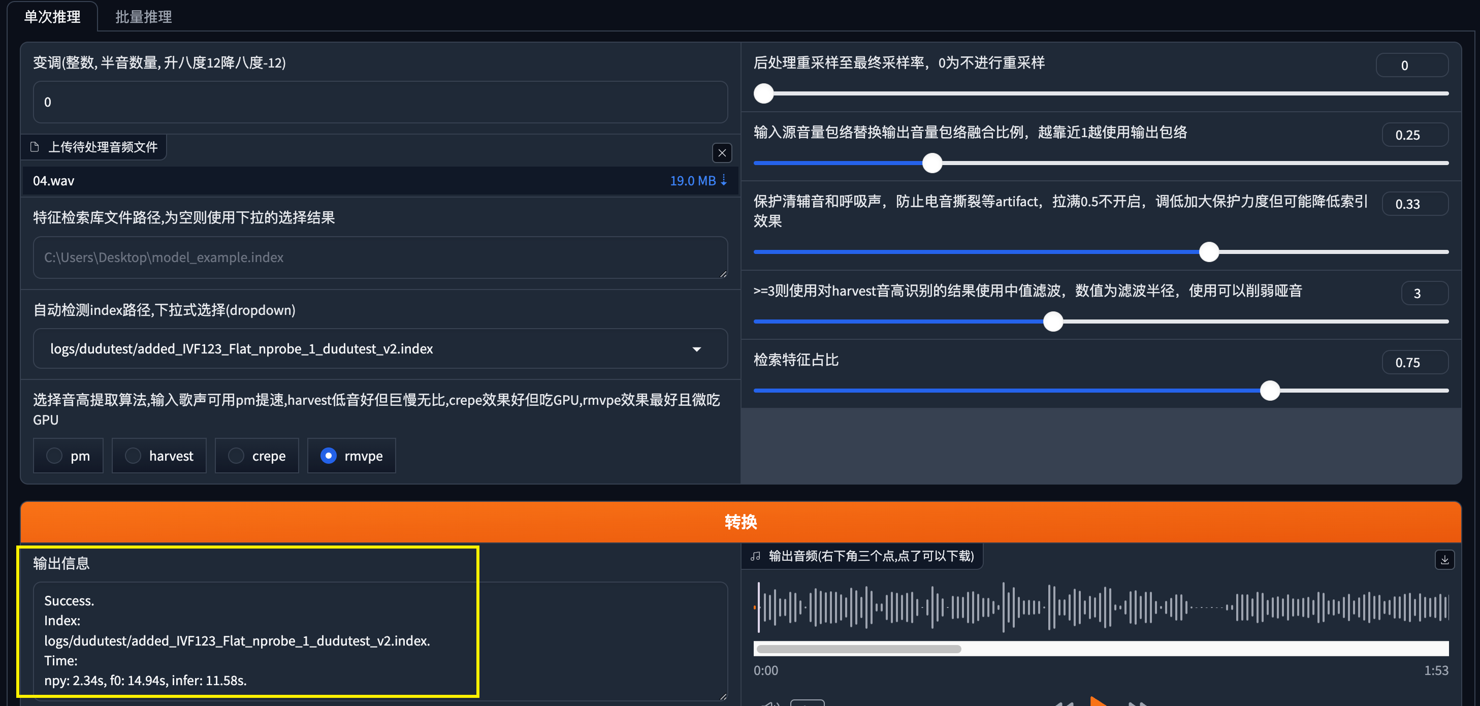The height and width of the screenshot is (706, 1480).
Task: Select the pm pitch extraction algorithm
Action: pyautogui.click(x=54, y=456)
